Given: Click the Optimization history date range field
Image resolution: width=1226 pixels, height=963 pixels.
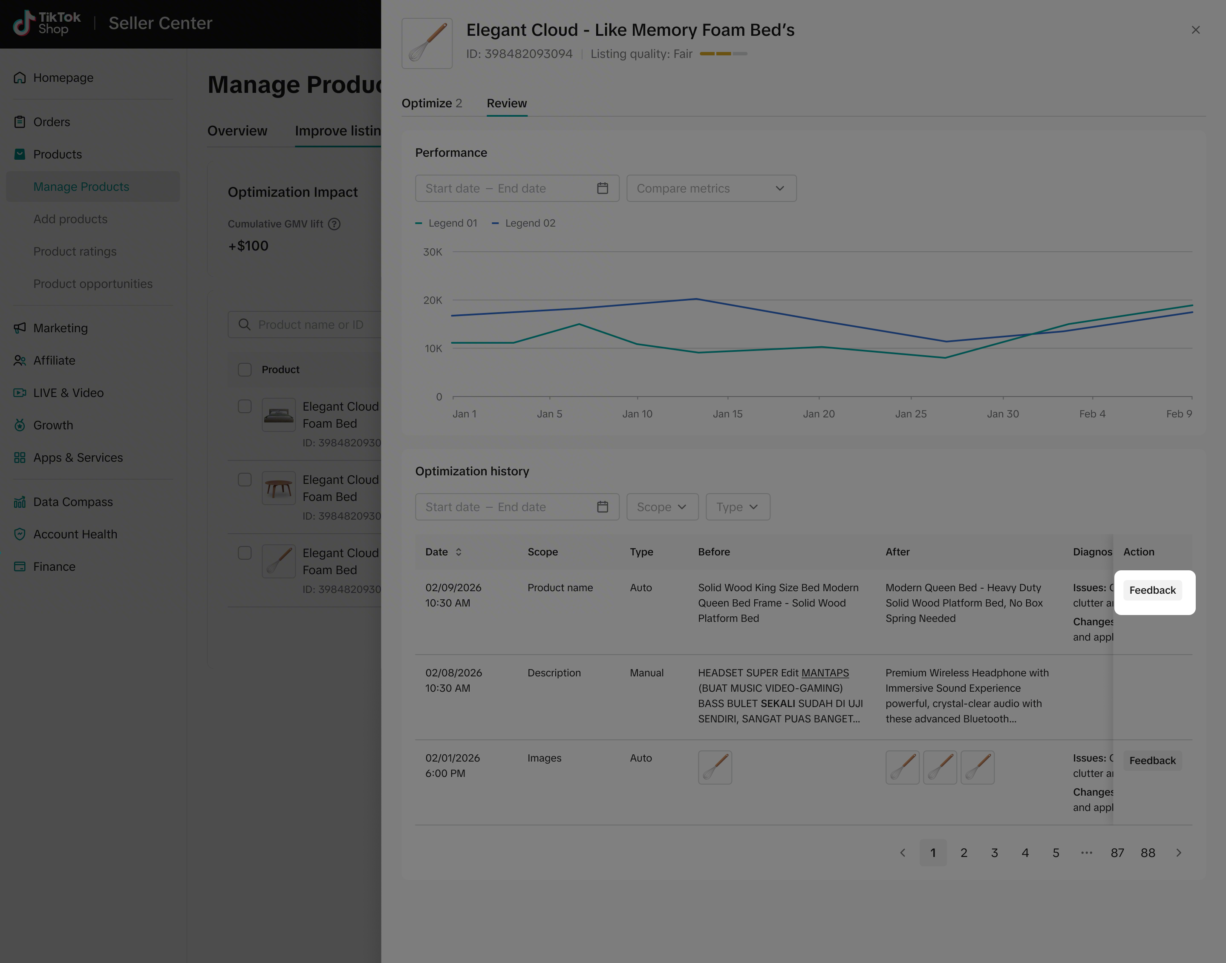Looking at the screenshot, I should tap(508, 507).
